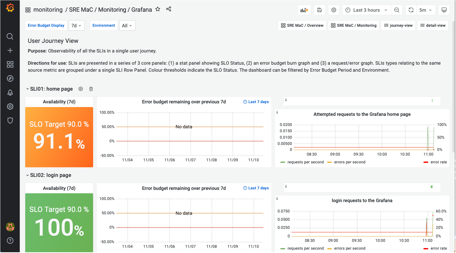Open the Create plus menu in the sidebar
456x253 pixels.
point(10,50)
